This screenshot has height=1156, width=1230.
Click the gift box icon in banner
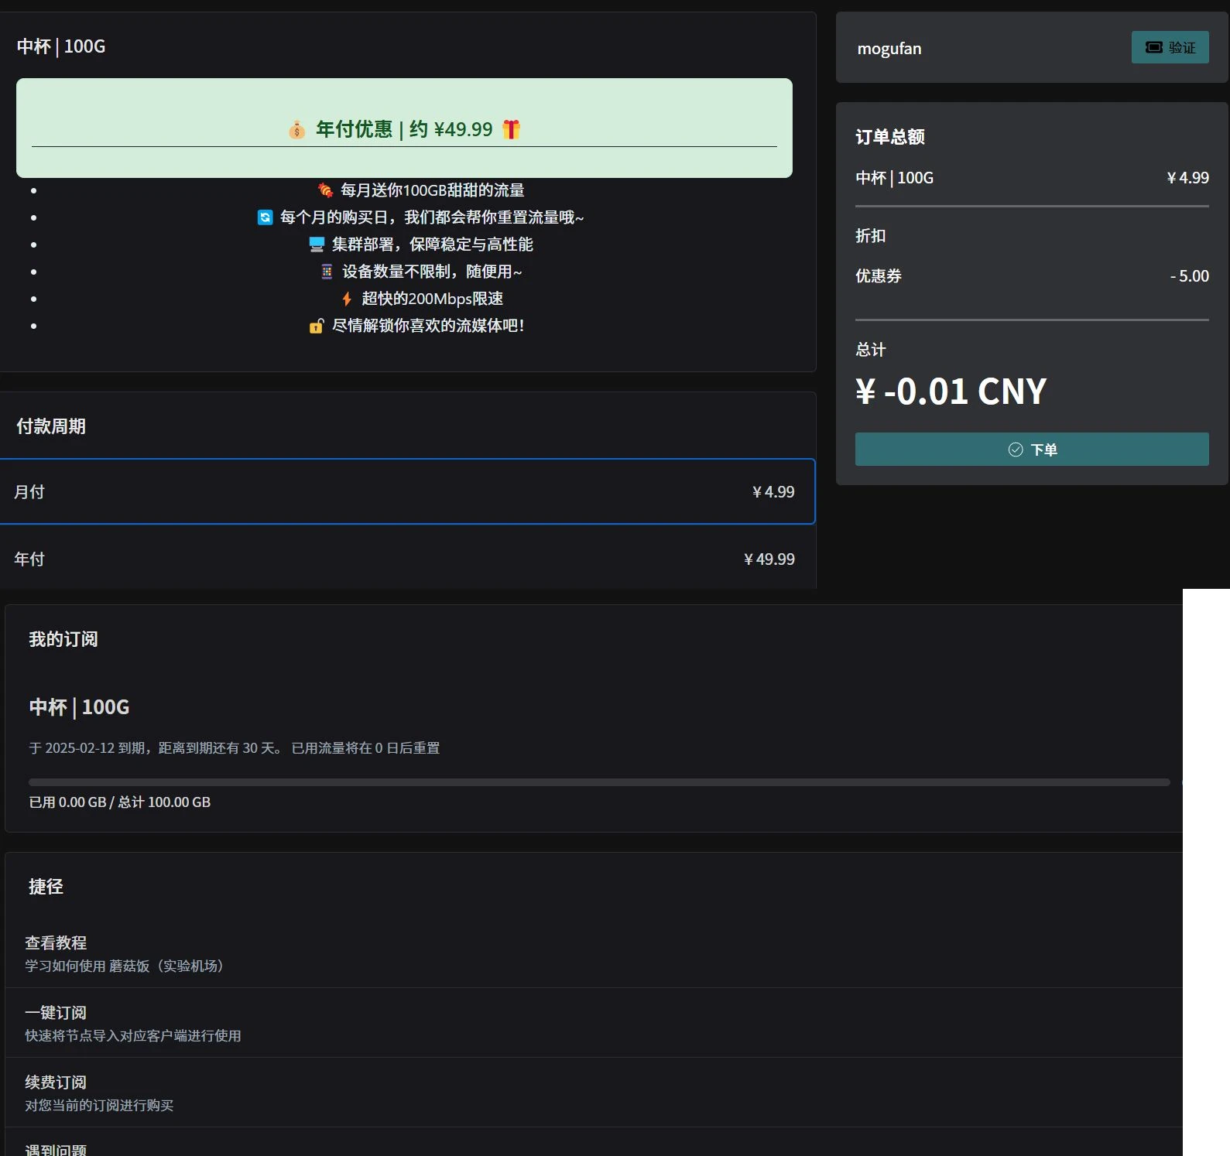pyautogui.click(x=511, y=129)
